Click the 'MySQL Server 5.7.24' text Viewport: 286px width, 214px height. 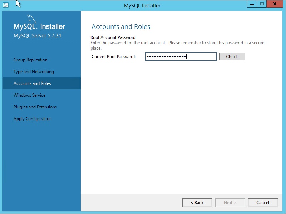click(38, 35)
